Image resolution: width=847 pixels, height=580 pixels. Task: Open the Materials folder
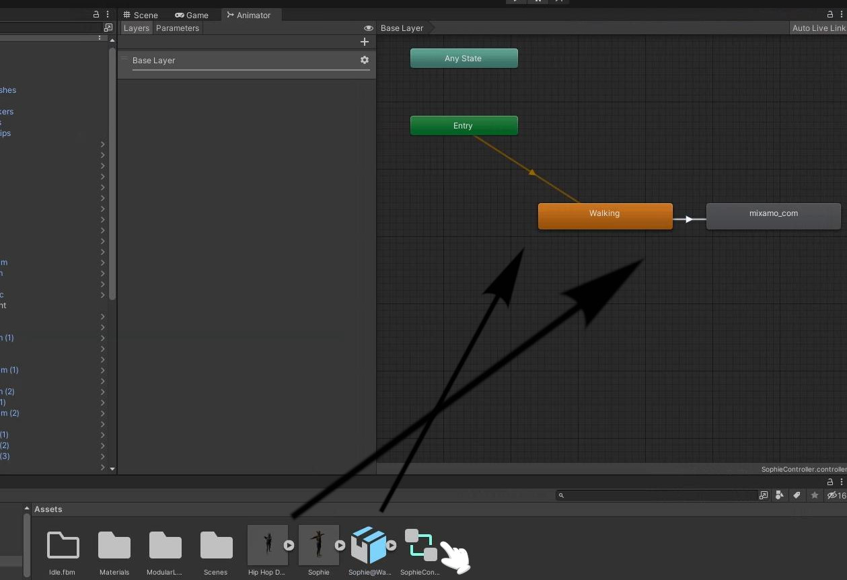(114, 546)
